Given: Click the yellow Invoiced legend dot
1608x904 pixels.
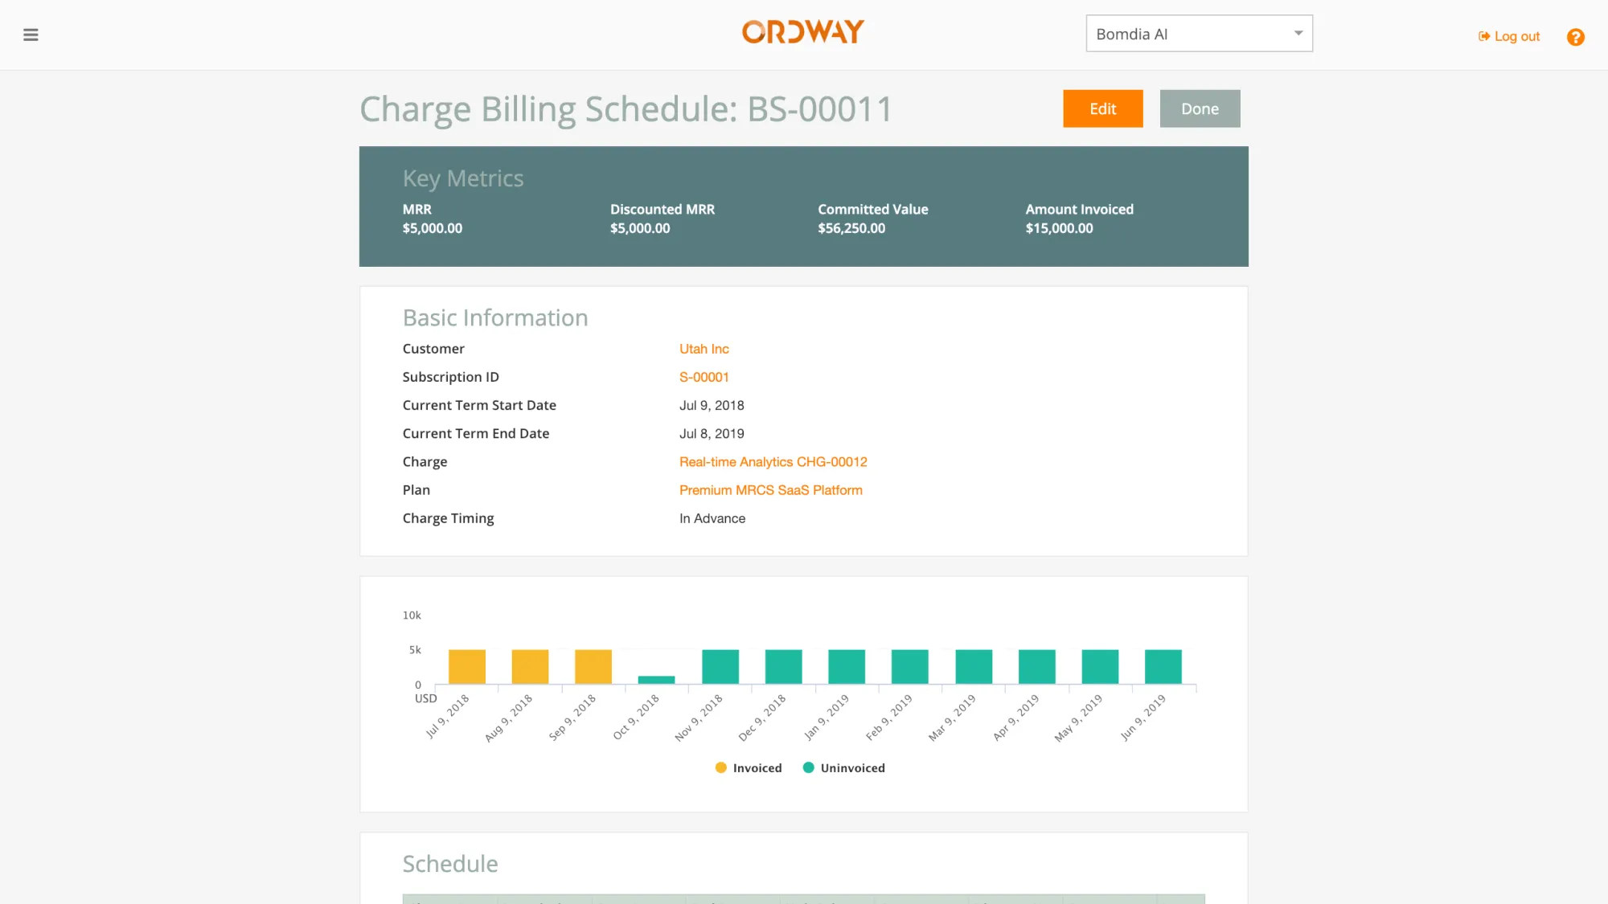Looking at the screenshot, I should pos(720,767).
